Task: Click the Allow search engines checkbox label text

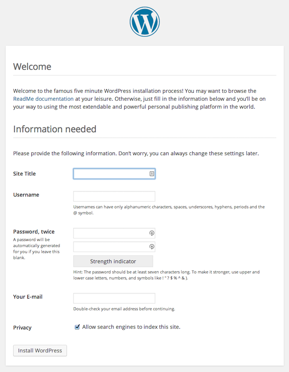Action: pos(131,327)
